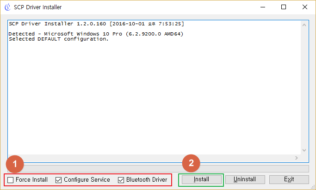Screen dimensions: 316x190
Task: Click the Install button
Action: (x=202, y=179)
